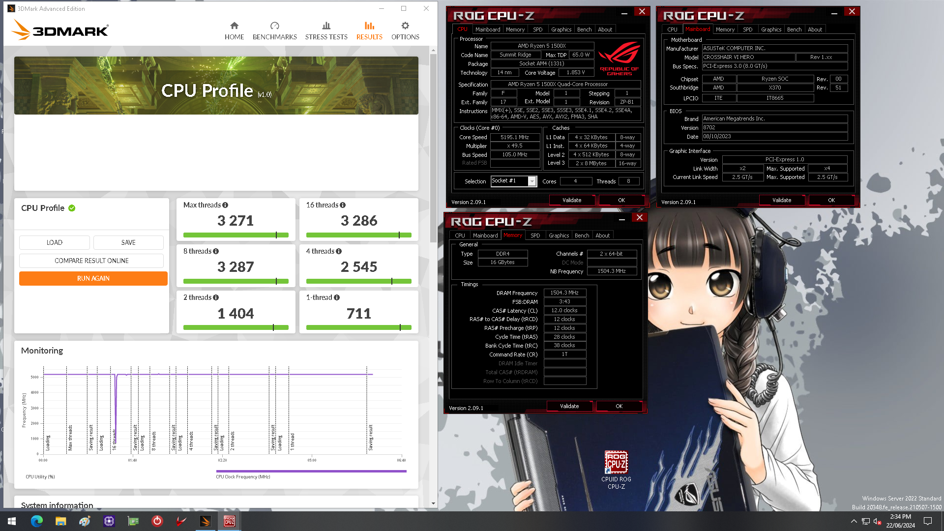Minimize CPU-Z Memory window
The width and height of the screenshot is (944, 531).
pos(621,218)
